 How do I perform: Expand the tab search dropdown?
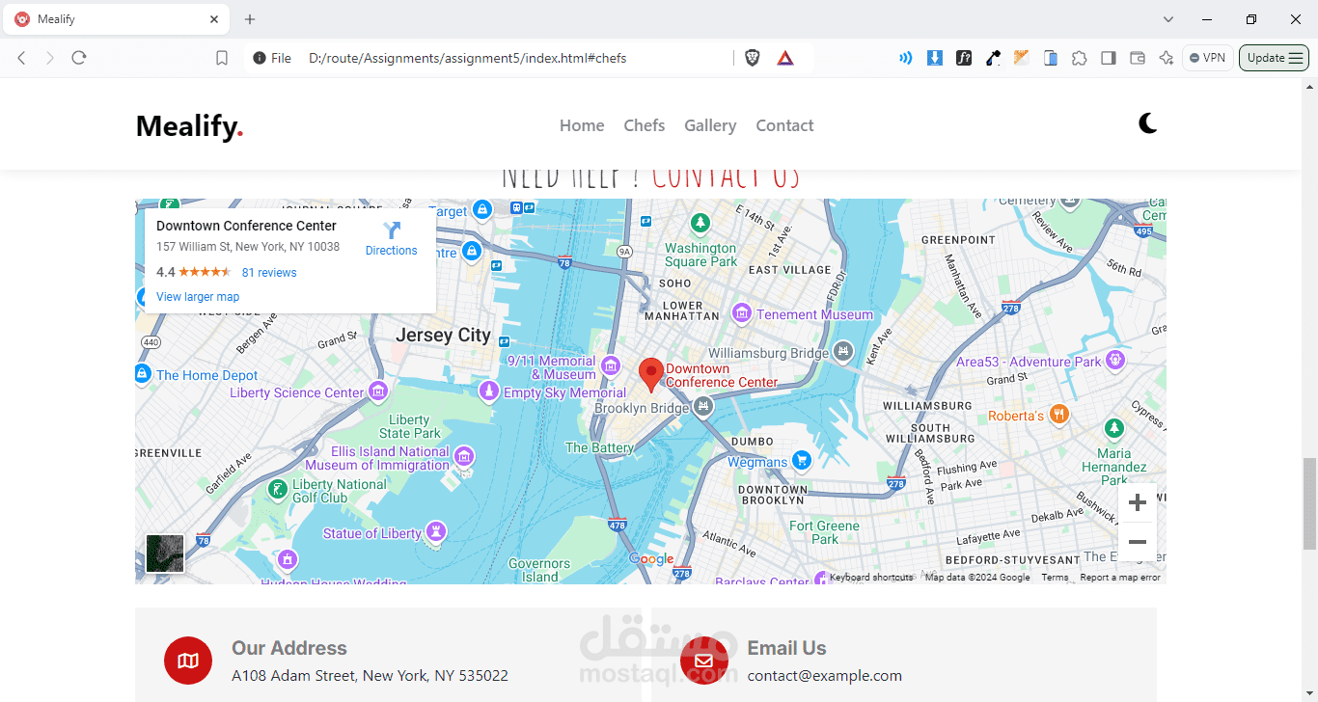(1168, 19)
